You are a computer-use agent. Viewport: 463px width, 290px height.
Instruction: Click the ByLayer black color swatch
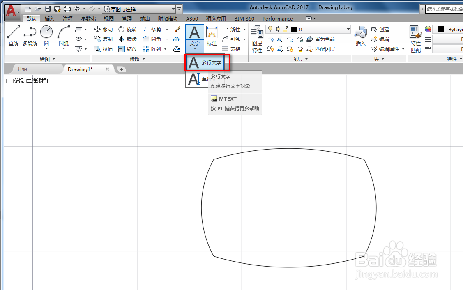pos(440,29)
